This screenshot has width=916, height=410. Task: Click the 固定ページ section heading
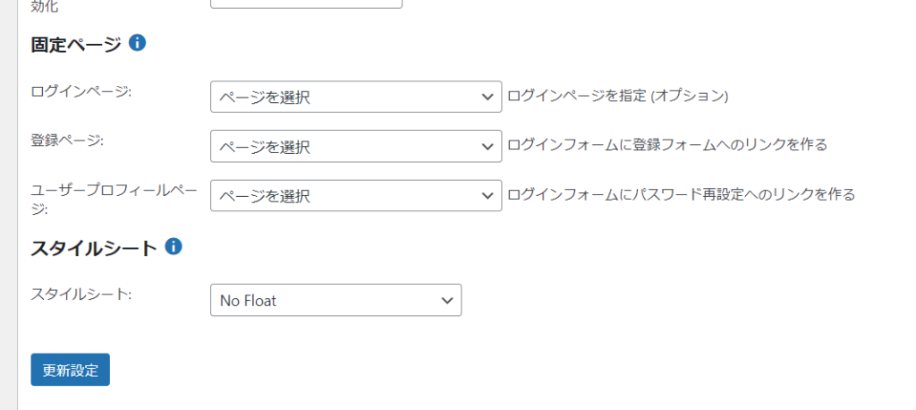pos(76,45)
